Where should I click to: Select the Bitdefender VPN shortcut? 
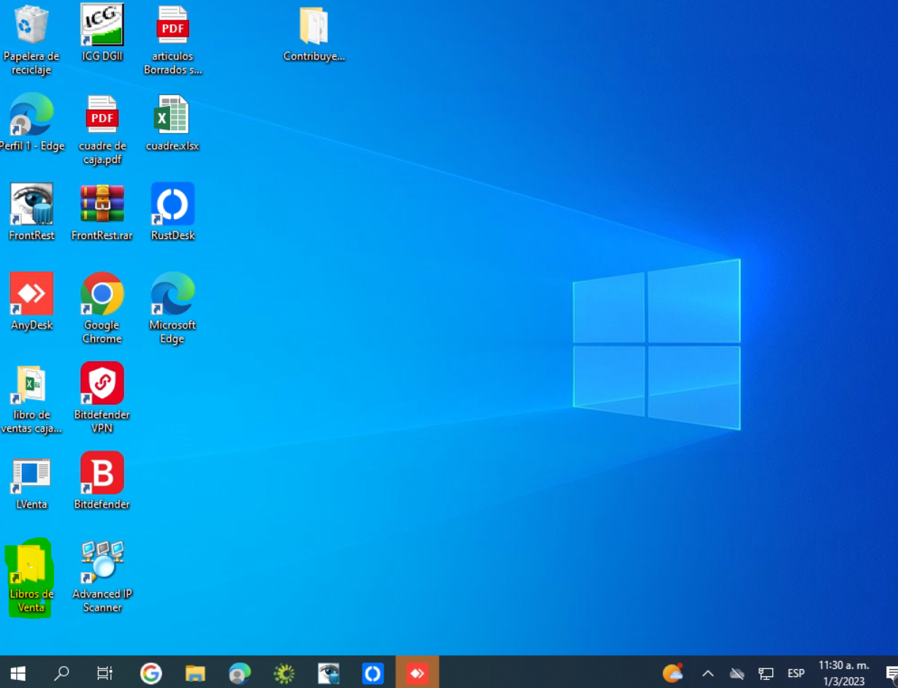click(102, 399)
